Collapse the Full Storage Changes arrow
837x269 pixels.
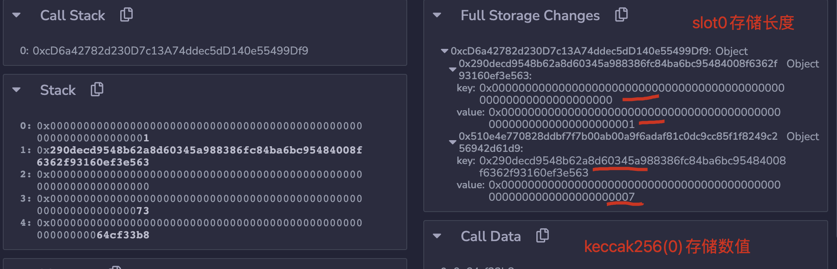point(437,15)
